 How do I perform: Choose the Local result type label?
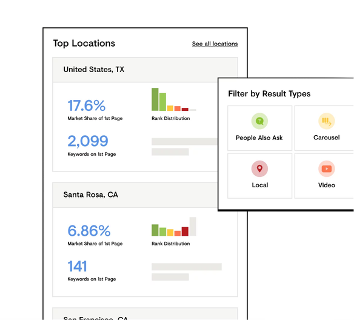click(260, 185)
